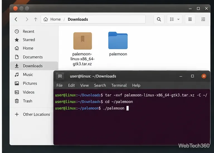The height and width of the screenshot is (153, 214).
Task: Click the Music note icon
Action: point(17,75)
